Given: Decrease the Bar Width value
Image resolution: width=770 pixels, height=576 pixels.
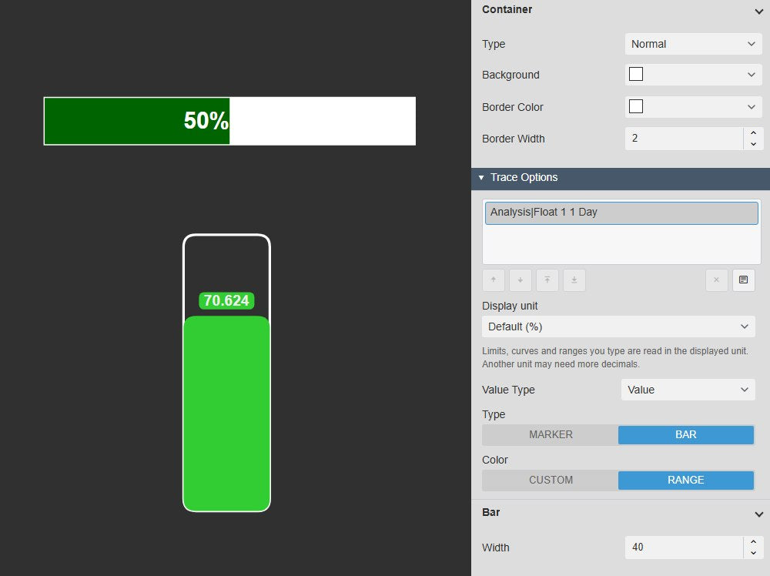Looking at the screenshot, I should pyautogui.click(x=753, y=554).
